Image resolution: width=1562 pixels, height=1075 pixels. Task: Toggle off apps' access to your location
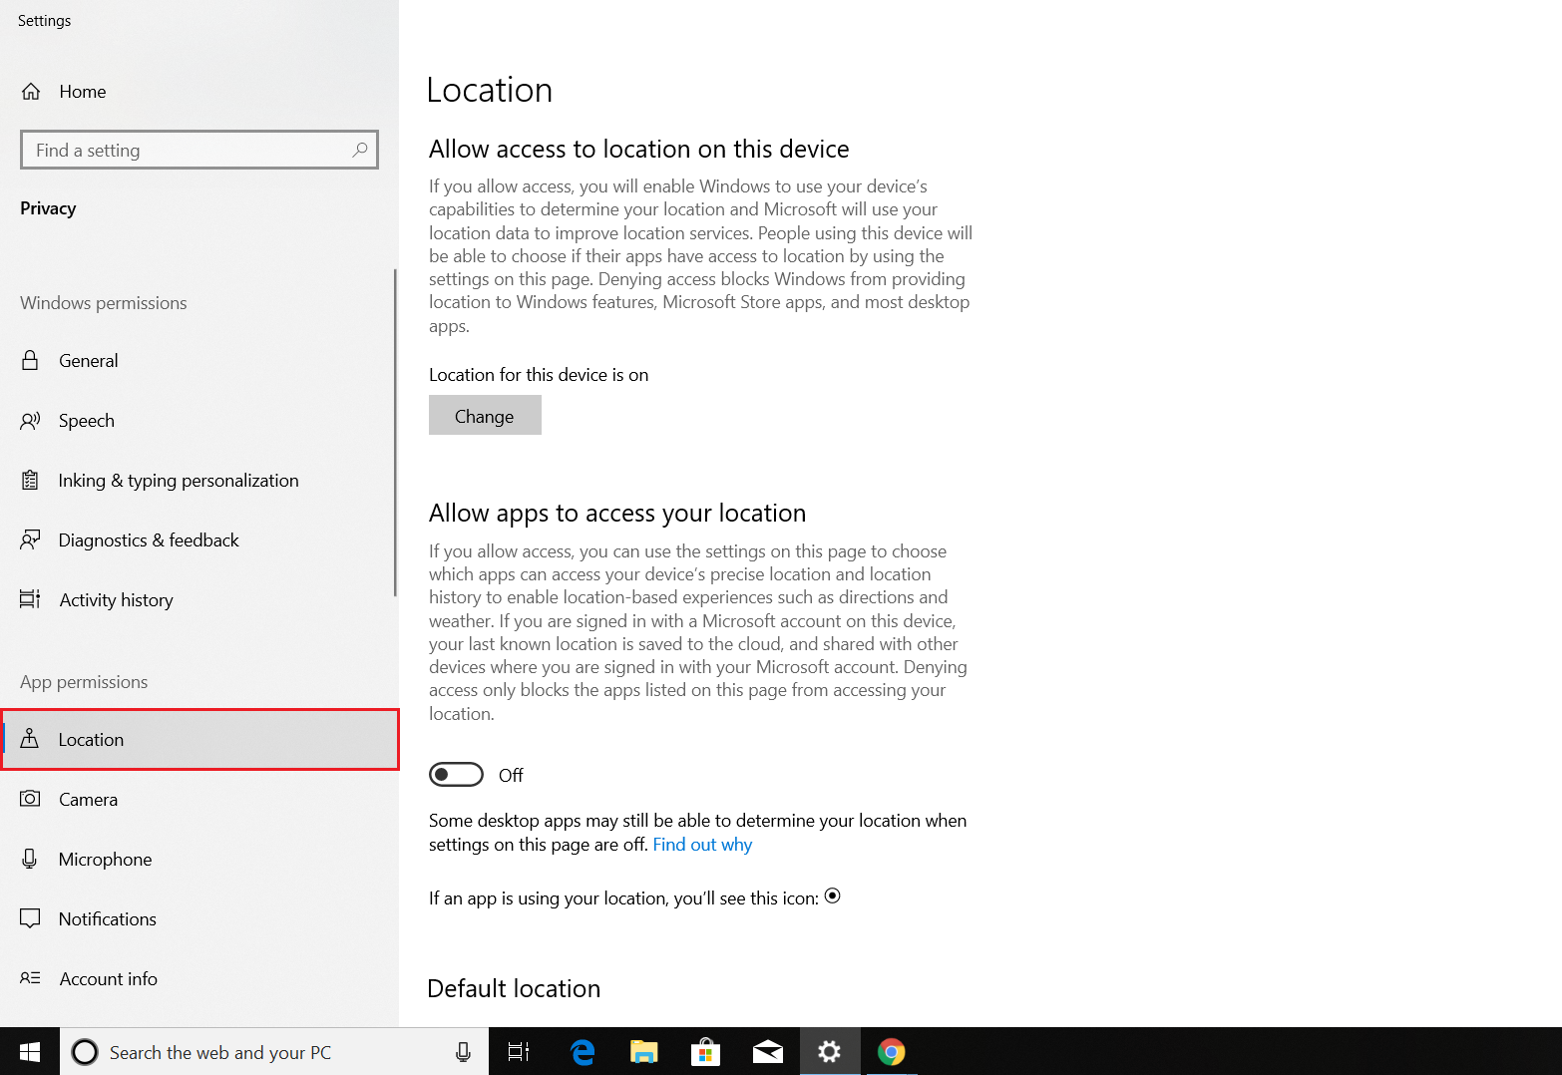point(456,774)
